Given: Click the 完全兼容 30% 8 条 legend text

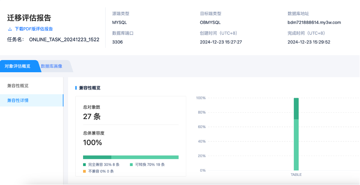Looking at the screenshot, I should pos(103,165).
